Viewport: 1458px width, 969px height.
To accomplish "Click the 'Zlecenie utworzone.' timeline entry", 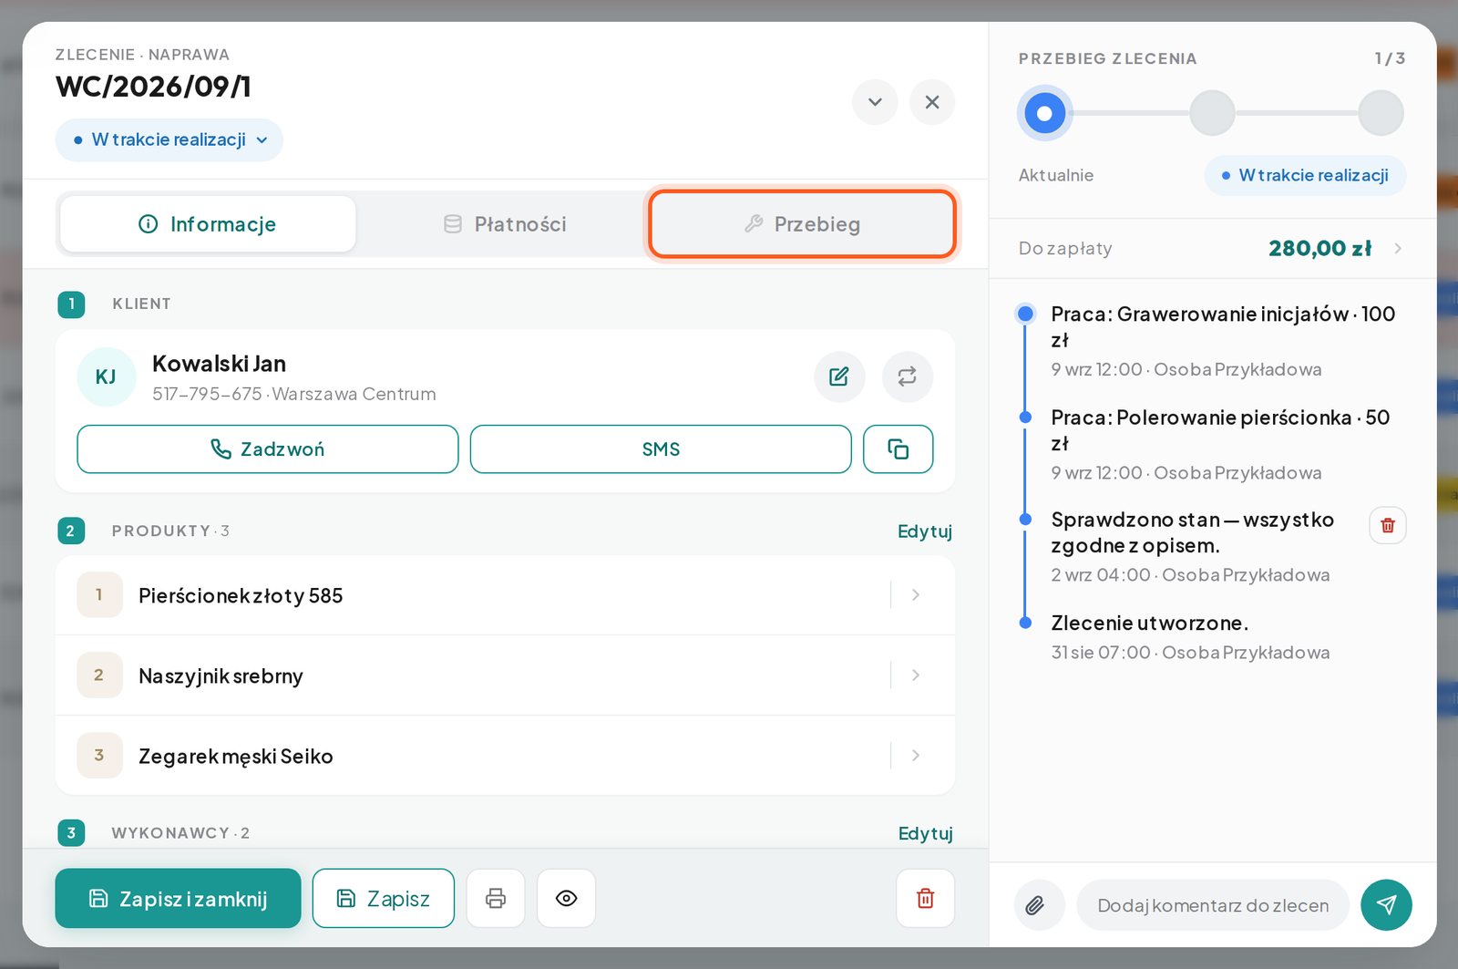I will pos(1190,637).
